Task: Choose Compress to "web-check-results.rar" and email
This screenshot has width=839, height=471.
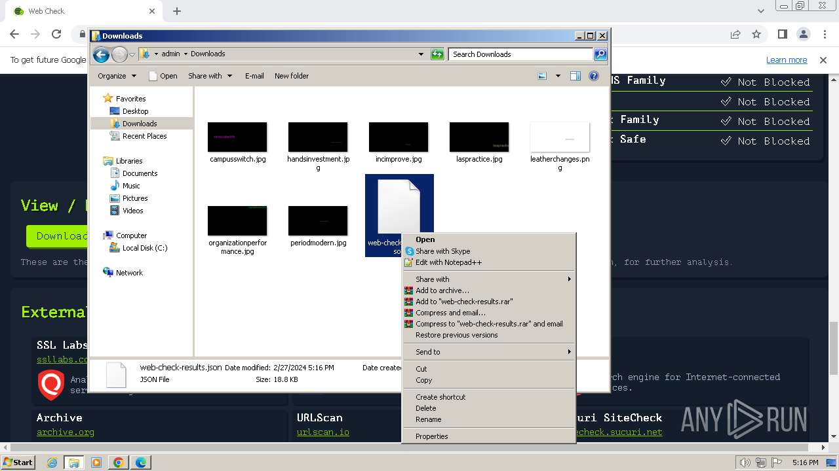Action: coord(488,324)
